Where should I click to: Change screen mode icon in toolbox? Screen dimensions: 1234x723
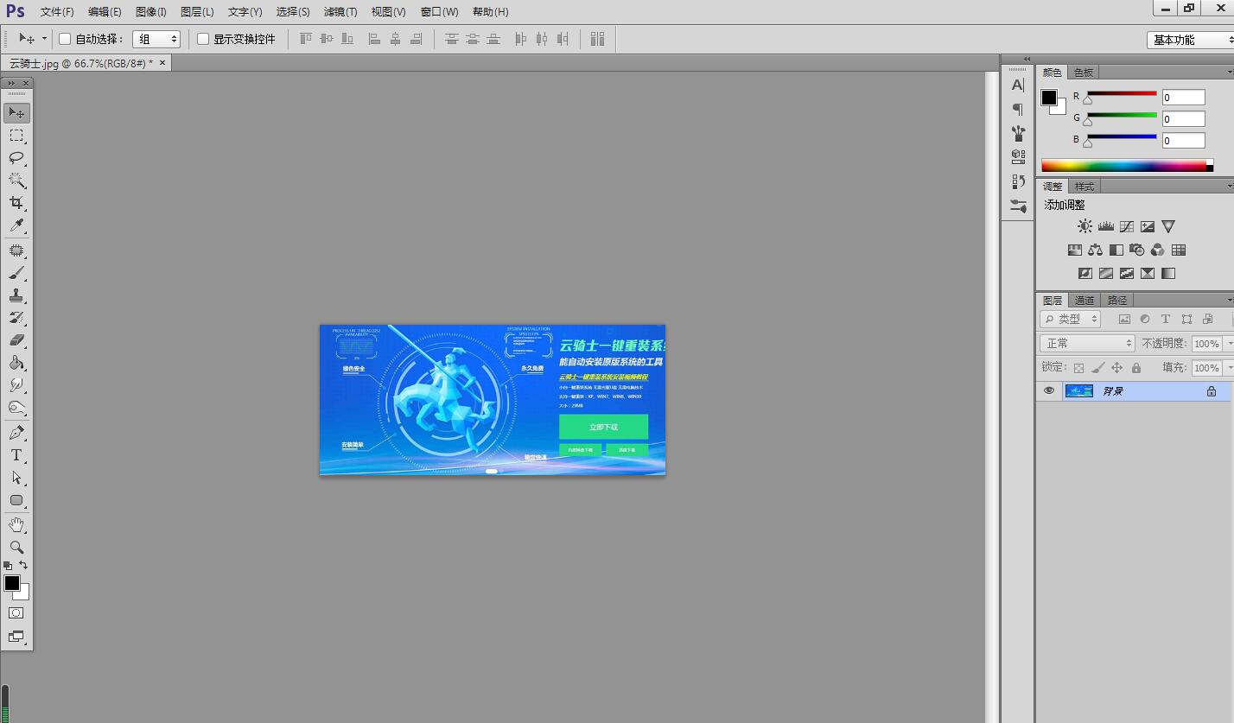coord(16,637)
